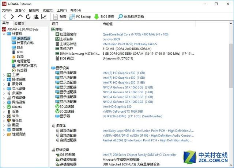Click the Forward navigation arrow
The height and width of the screenshot is (168, 234).
tap(12, 17)
